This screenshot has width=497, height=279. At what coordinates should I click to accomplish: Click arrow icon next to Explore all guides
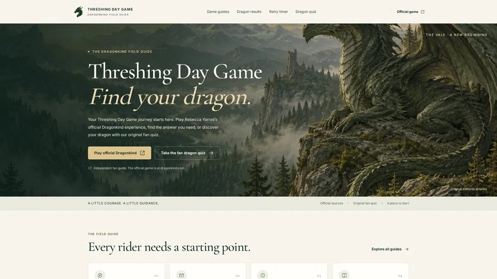(x=407, y=249)
